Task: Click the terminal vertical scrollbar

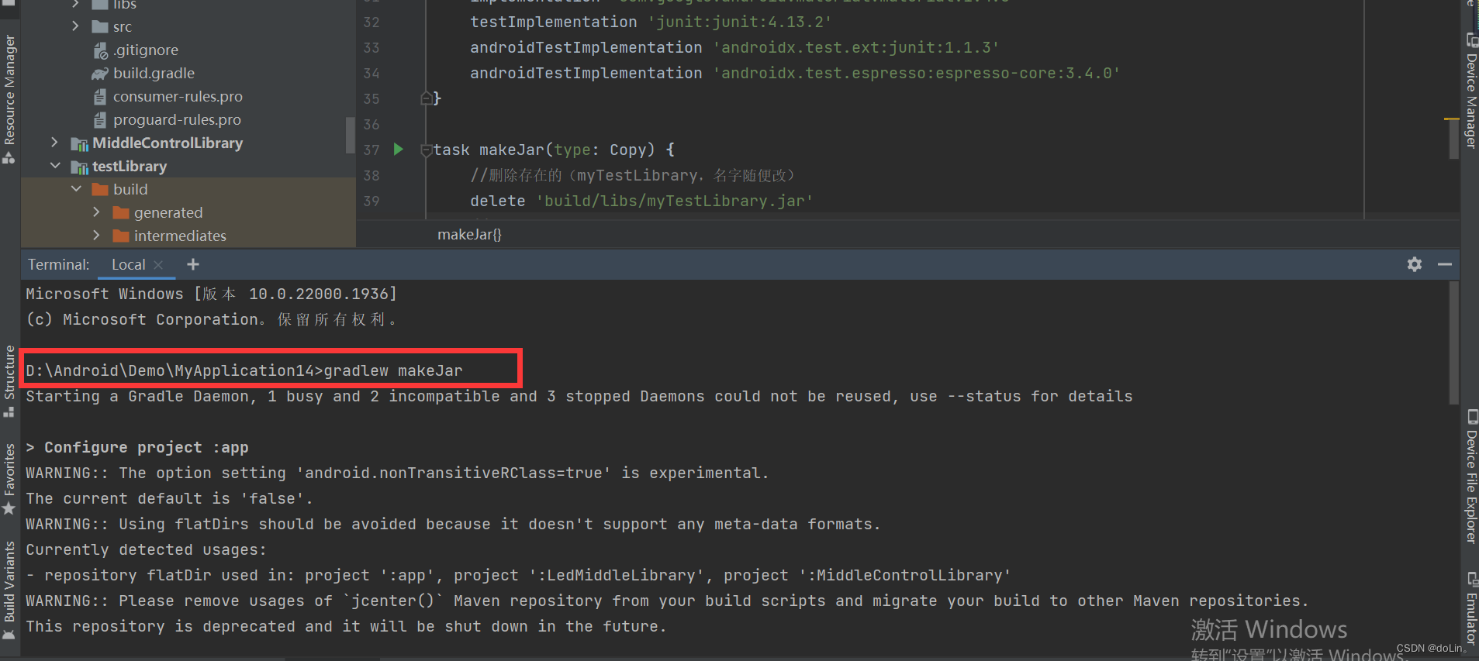Action: pos(1453,343)
